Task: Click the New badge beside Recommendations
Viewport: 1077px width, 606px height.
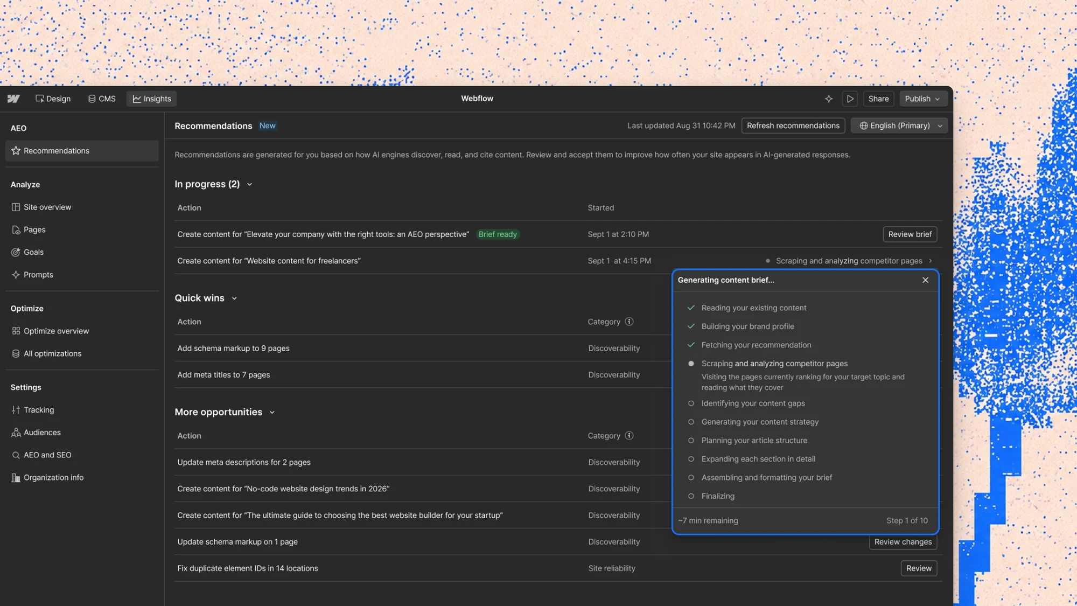Action: point(267,126)
